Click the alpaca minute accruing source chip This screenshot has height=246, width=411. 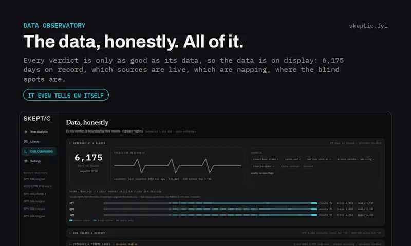pos(356,159)
